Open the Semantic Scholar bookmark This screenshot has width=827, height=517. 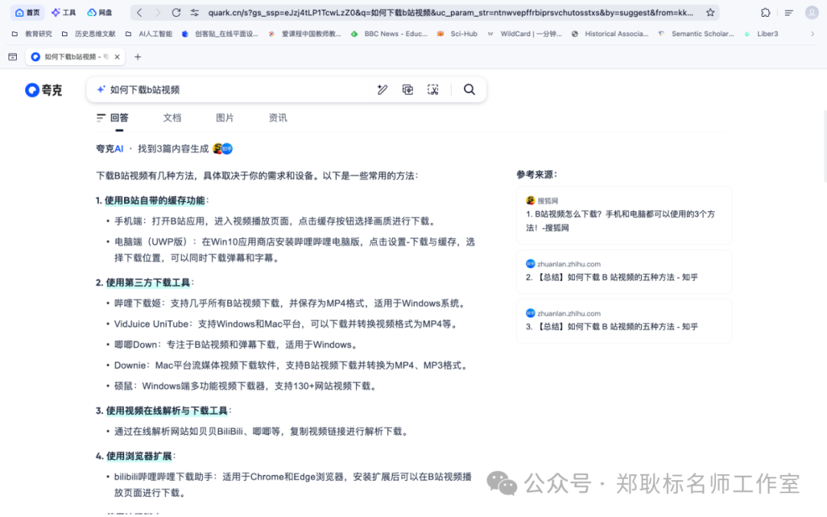tap(695, 34)
